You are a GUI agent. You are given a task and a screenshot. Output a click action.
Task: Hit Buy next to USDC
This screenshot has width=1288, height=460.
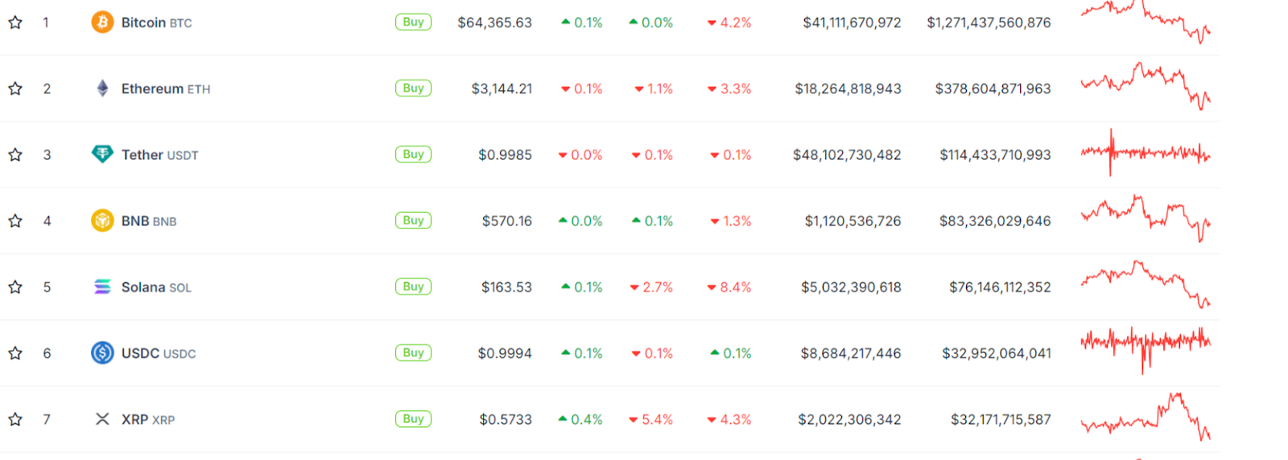click(413, 353)
